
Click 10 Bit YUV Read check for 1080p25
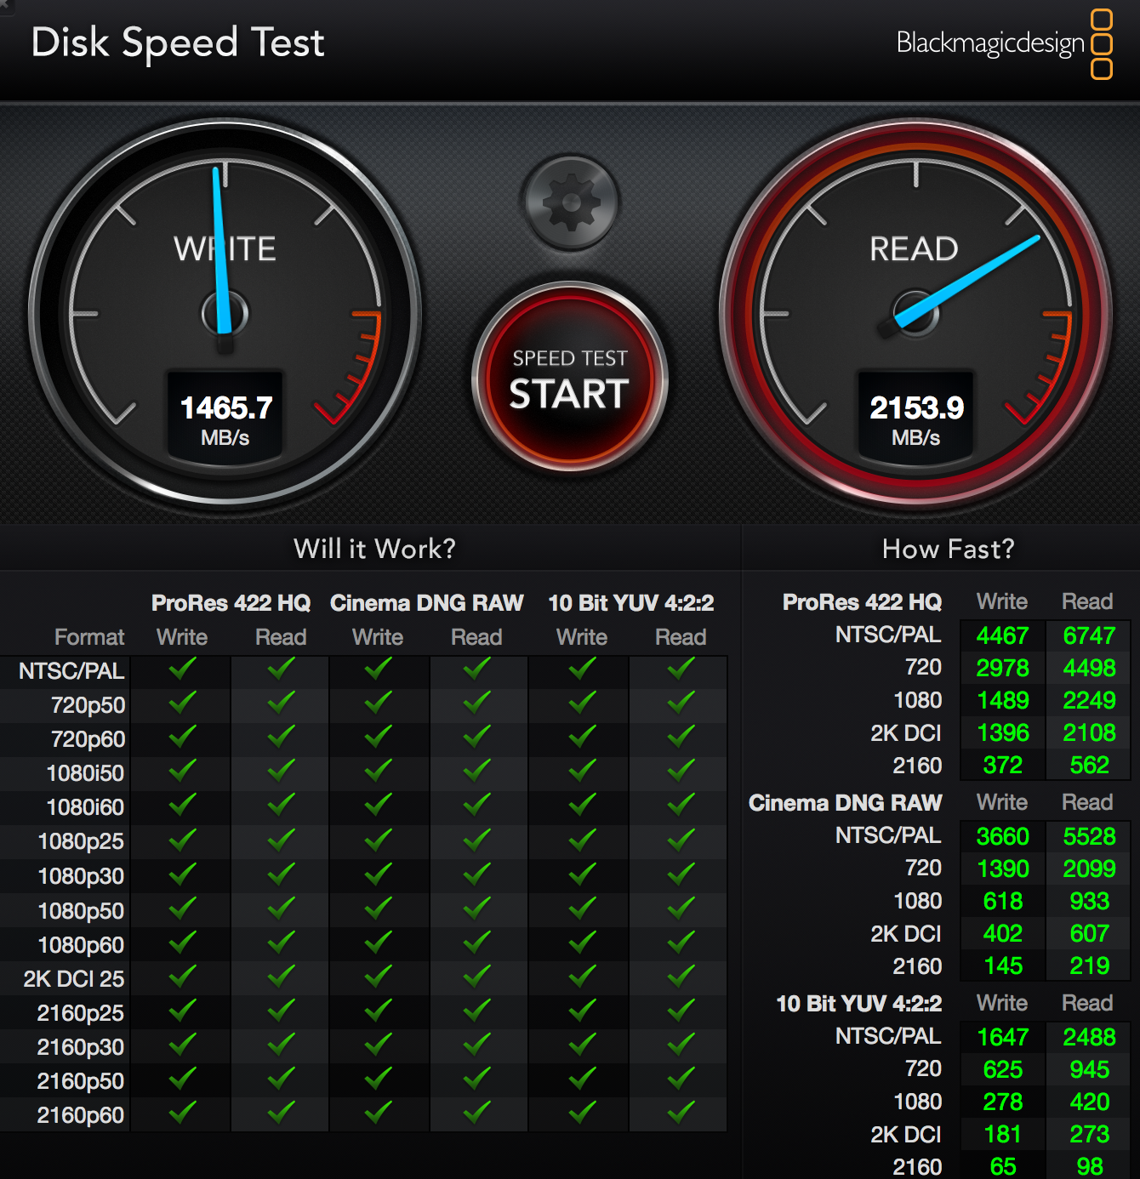pos(681,840)
